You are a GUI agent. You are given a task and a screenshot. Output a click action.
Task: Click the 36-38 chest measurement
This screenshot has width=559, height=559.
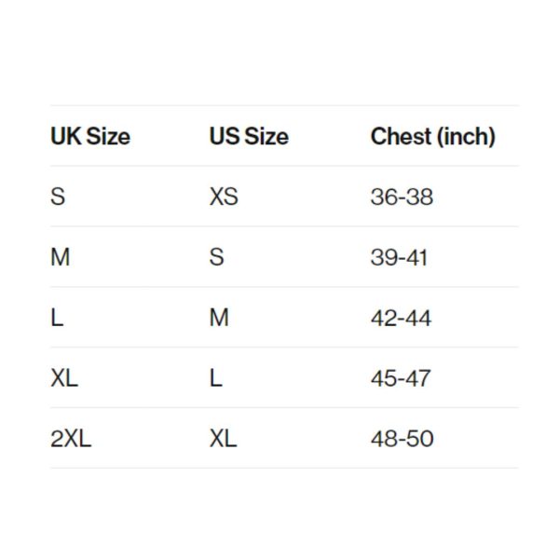[x=402, y=197]
